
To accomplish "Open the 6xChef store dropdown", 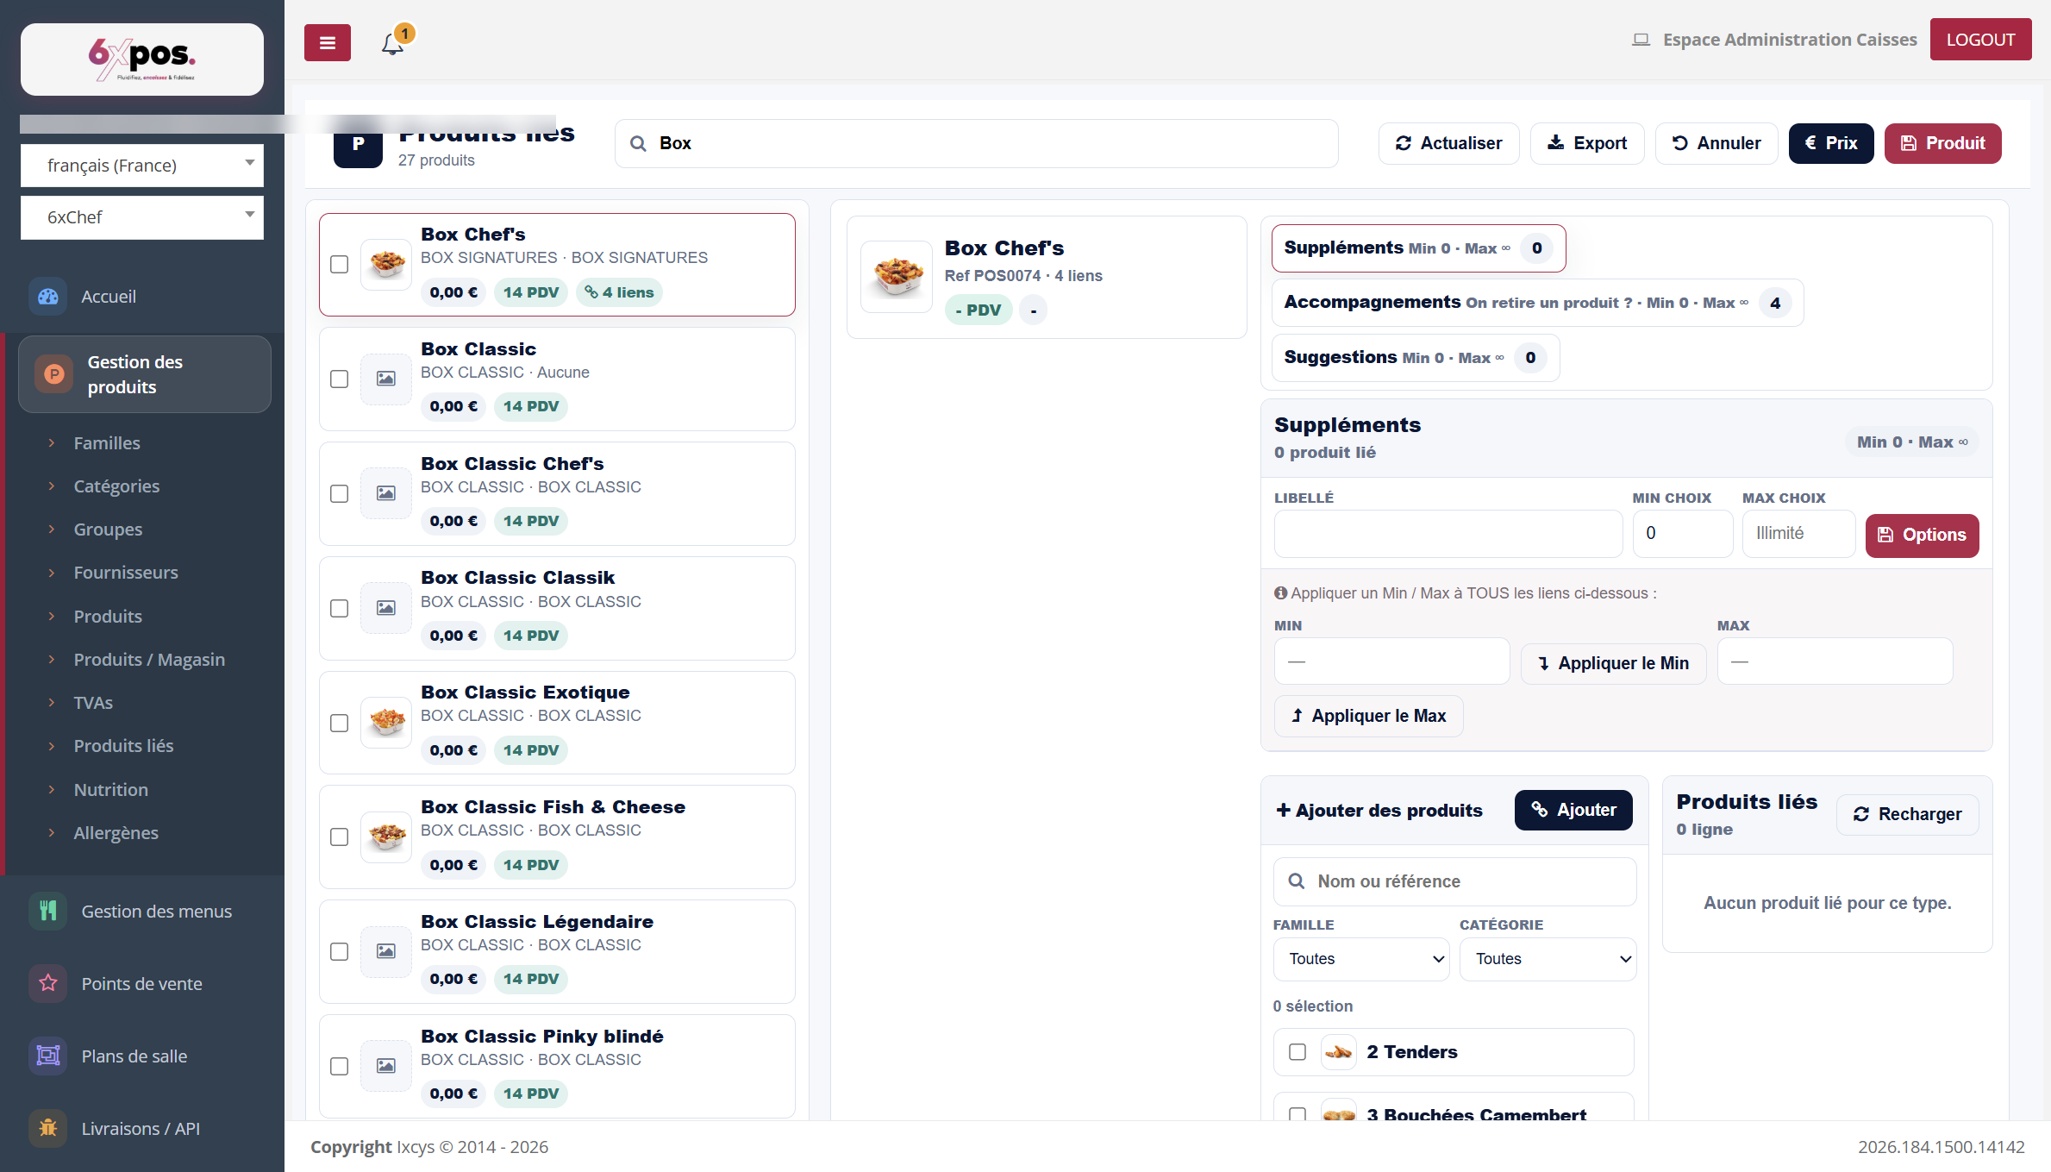I will [142, 216].
